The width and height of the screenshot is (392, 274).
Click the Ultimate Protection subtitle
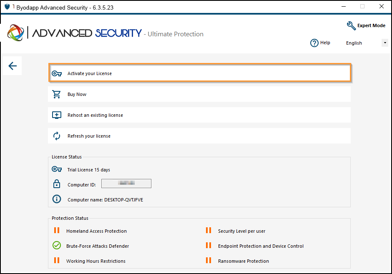(x=176, y=34)
